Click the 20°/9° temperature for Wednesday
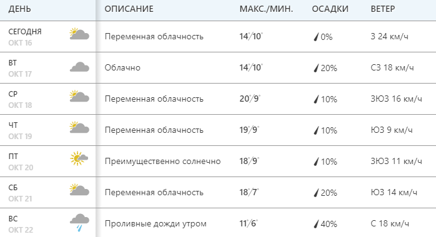This screenshot has width=436, height=237. point(250,99)
